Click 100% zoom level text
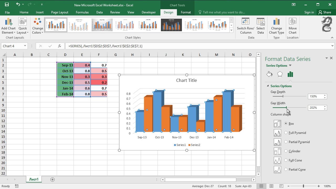This screenshot has height=189, width=336. [x=327, y=186]
